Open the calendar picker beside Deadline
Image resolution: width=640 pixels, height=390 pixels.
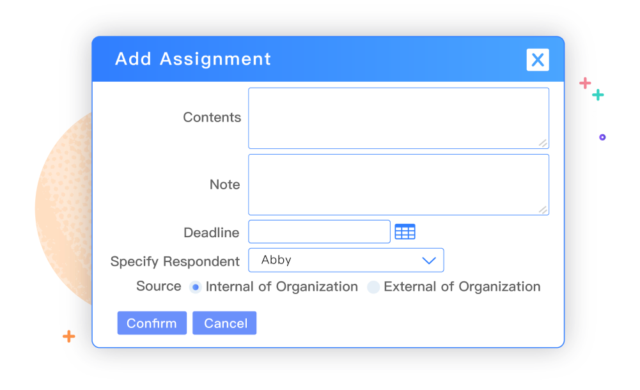point(405,231)
